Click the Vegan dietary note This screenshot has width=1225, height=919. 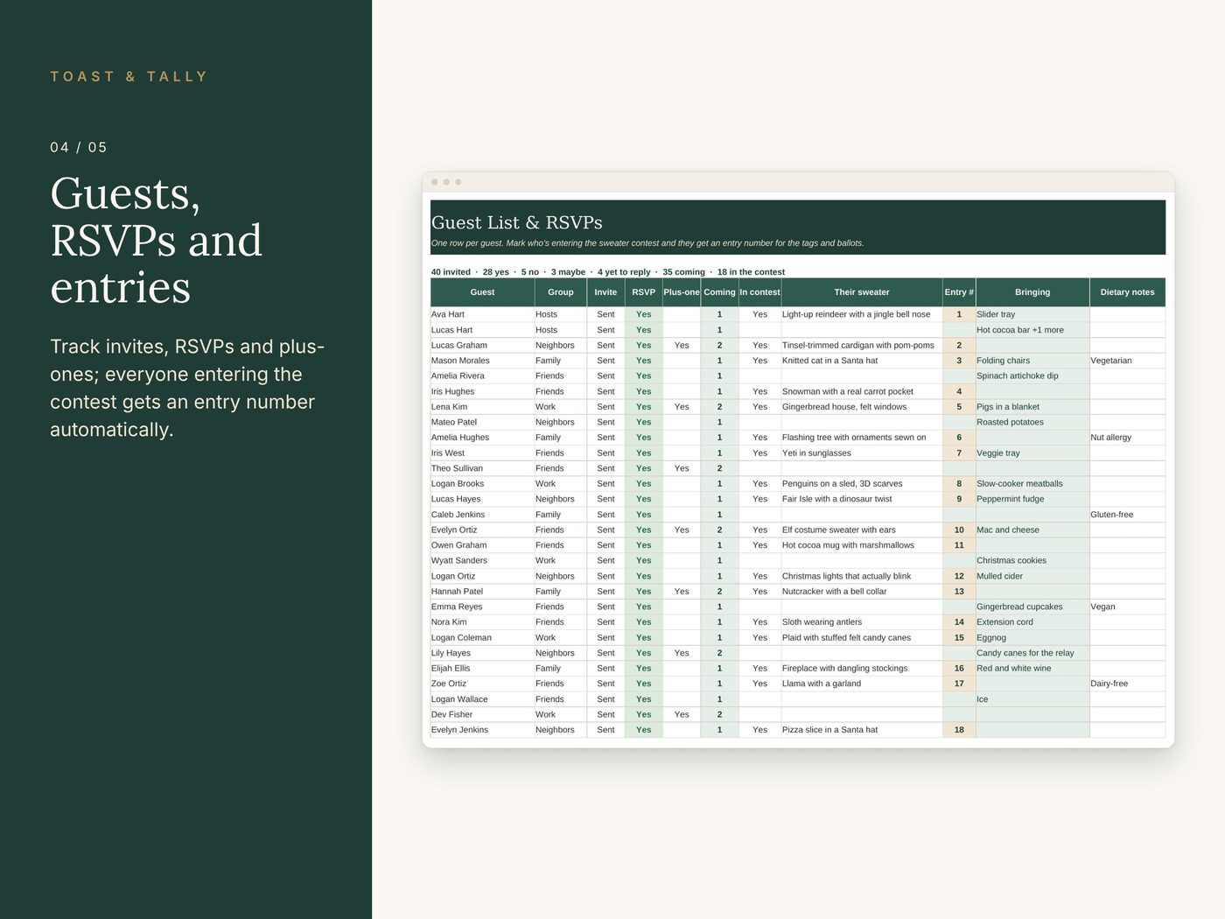click(1127, 607)
